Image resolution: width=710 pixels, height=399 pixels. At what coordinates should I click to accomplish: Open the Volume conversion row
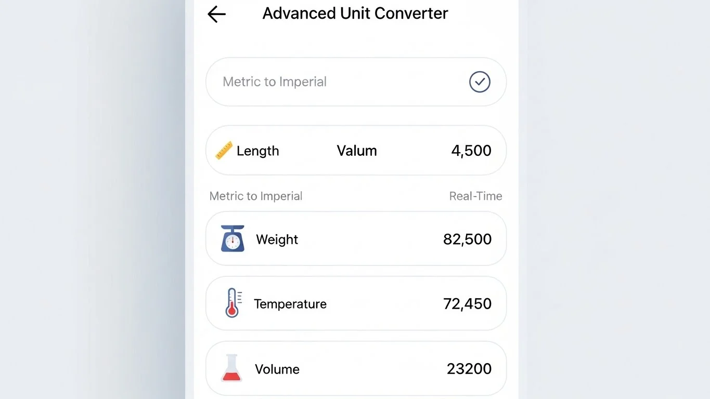tap(356, 368)
